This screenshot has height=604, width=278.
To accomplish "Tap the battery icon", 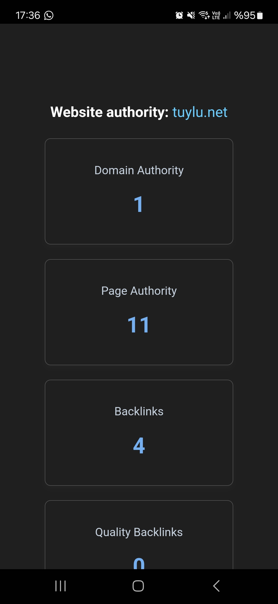I will point(260,15).
